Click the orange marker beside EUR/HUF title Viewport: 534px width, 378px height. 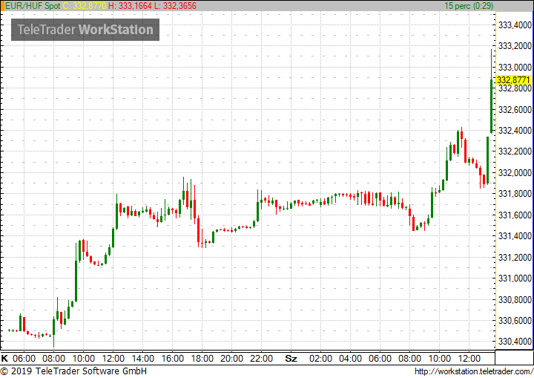pyautogui.click(x=2, y=6)
